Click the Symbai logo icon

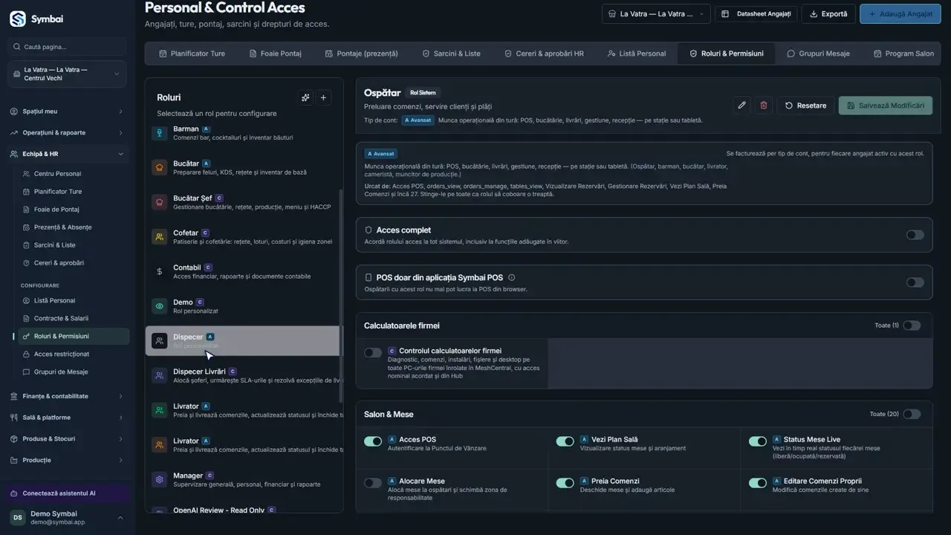[18, 19]
